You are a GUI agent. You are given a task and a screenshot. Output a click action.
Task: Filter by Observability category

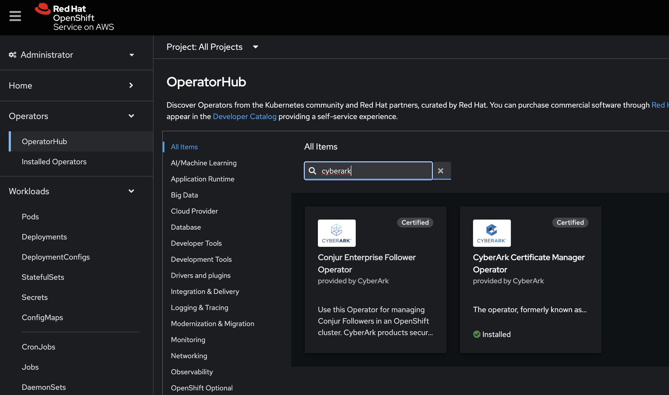tap(192, 372)
